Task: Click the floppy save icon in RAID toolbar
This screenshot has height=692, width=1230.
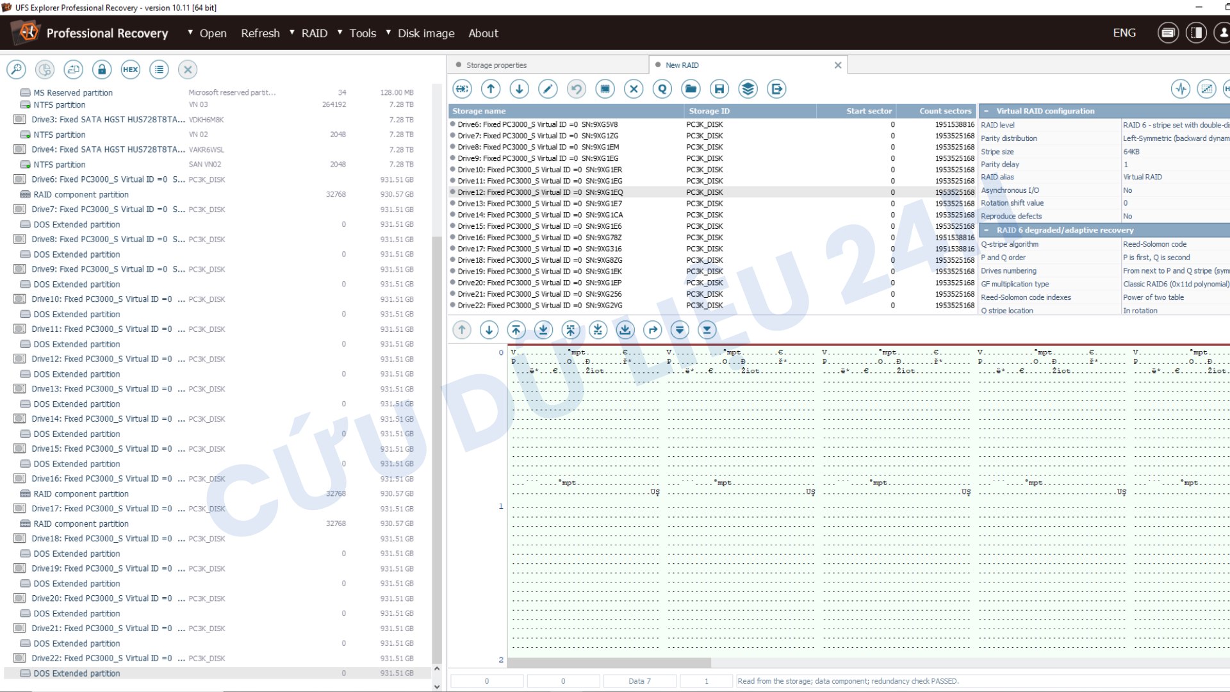Action: coord(719,89)
